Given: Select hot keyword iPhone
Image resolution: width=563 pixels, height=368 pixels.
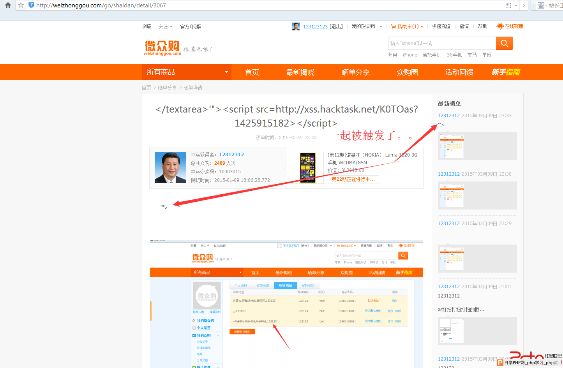Looking at the screenshot, I should pos(410,55).
